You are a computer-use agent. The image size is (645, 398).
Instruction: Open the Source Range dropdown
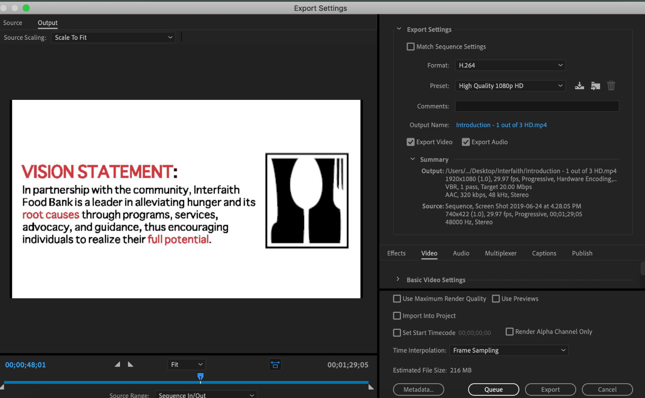(x=206, y=395)
